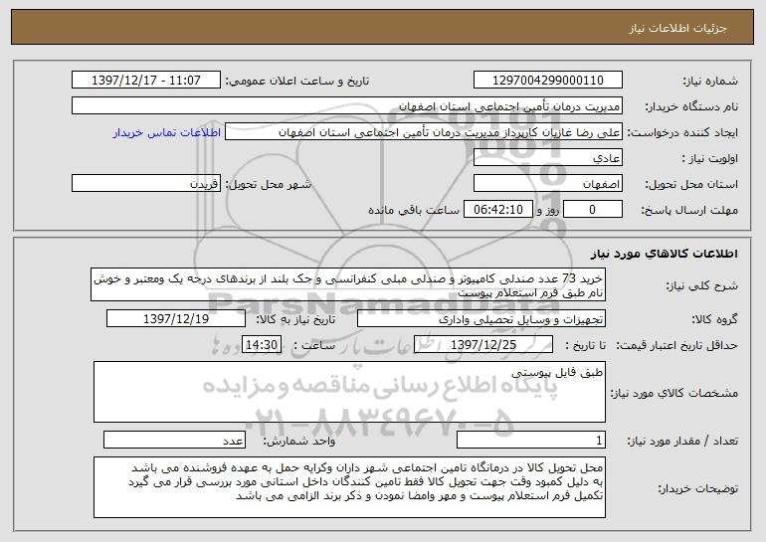This screenshot has height=542, width=766.
Task: Select the text ساعت باقی مانده
Action: pos(414,210)
